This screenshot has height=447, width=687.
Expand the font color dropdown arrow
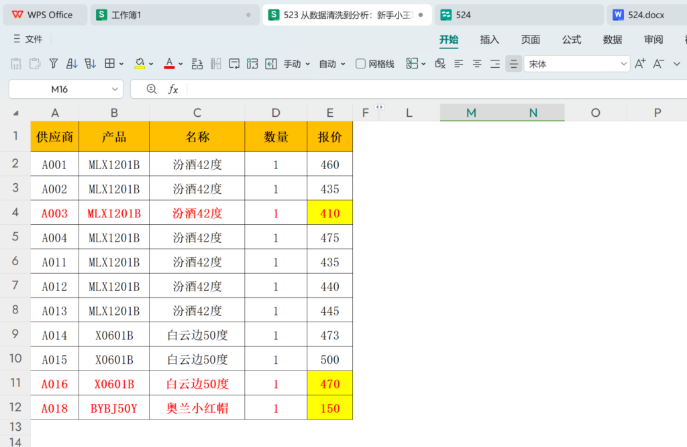180,64
